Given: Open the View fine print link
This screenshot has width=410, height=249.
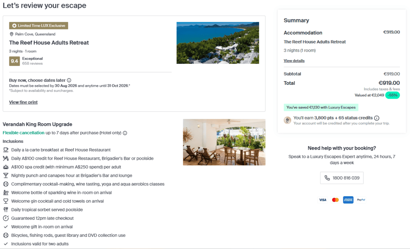Looking at the screenshot, I should 23,102.
